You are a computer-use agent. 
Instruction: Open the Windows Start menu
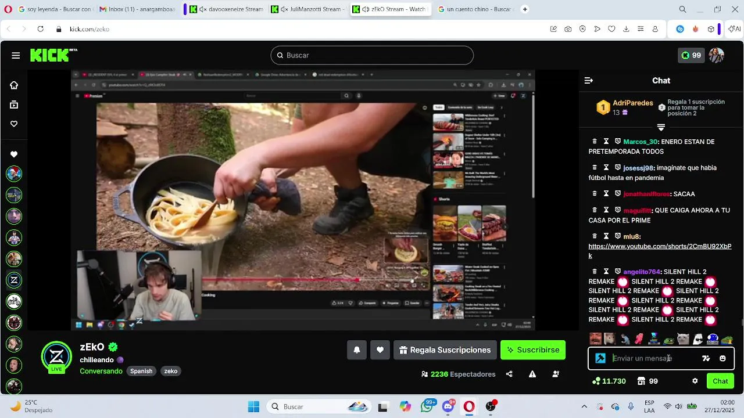pyautogui.click(x=254, y=407)
